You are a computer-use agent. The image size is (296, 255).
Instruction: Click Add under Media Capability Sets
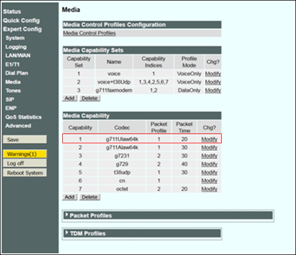(70, 98)
